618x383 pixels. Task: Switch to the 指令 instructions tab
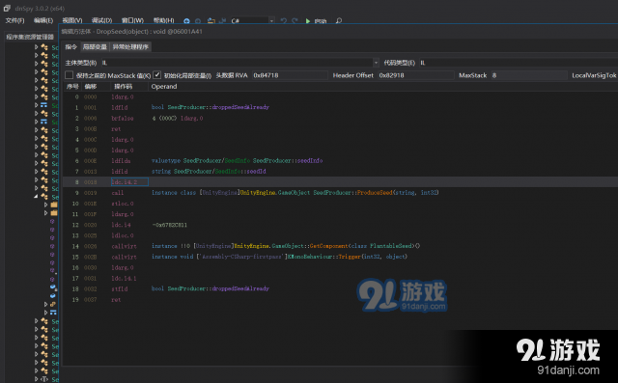coord(70,47)
